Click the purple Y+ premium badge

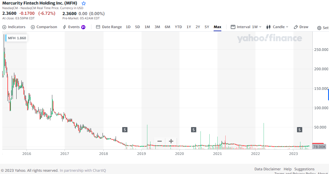coord(83,27)
